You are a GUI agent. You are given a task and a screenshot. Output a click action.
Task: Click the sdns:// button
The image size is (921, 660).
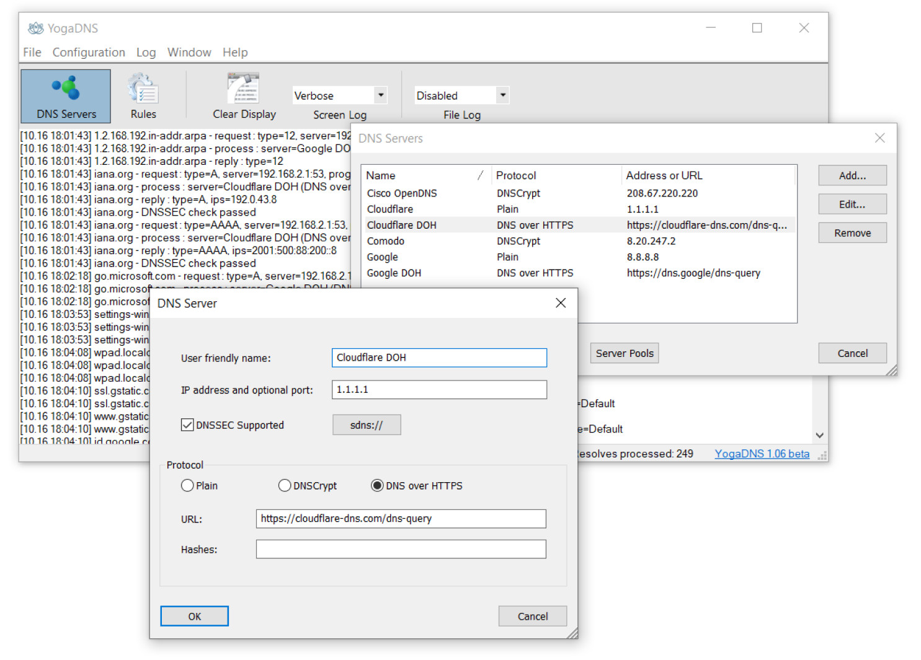pos(367,425)
